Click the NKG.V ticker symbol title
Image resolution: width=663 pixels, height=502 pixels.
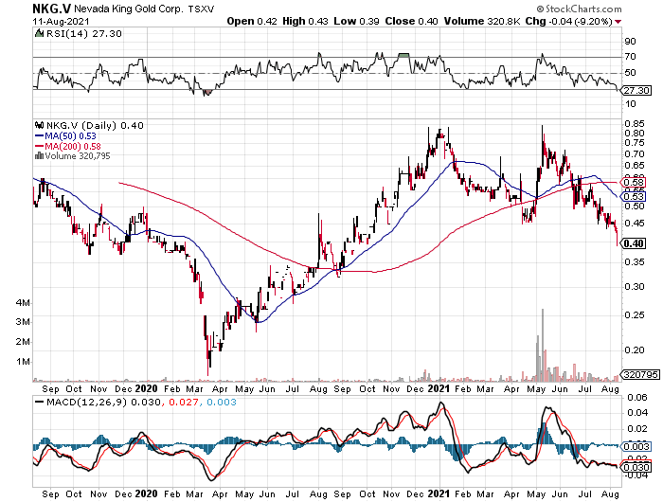click(x=52, y=8)
